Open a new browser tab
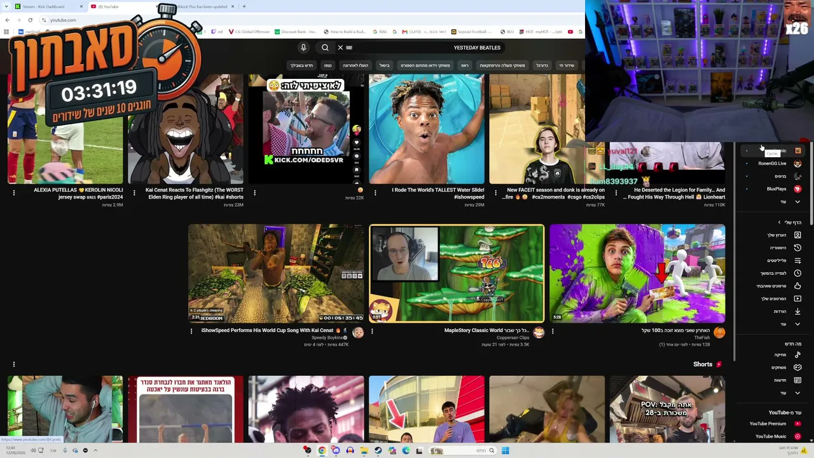Viewport: 814px width, 458px height. (x=244, y=6)
